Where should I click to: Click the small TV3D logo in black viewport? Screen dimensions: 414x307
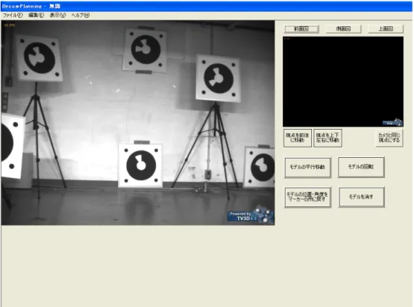[x=392, y=122]
